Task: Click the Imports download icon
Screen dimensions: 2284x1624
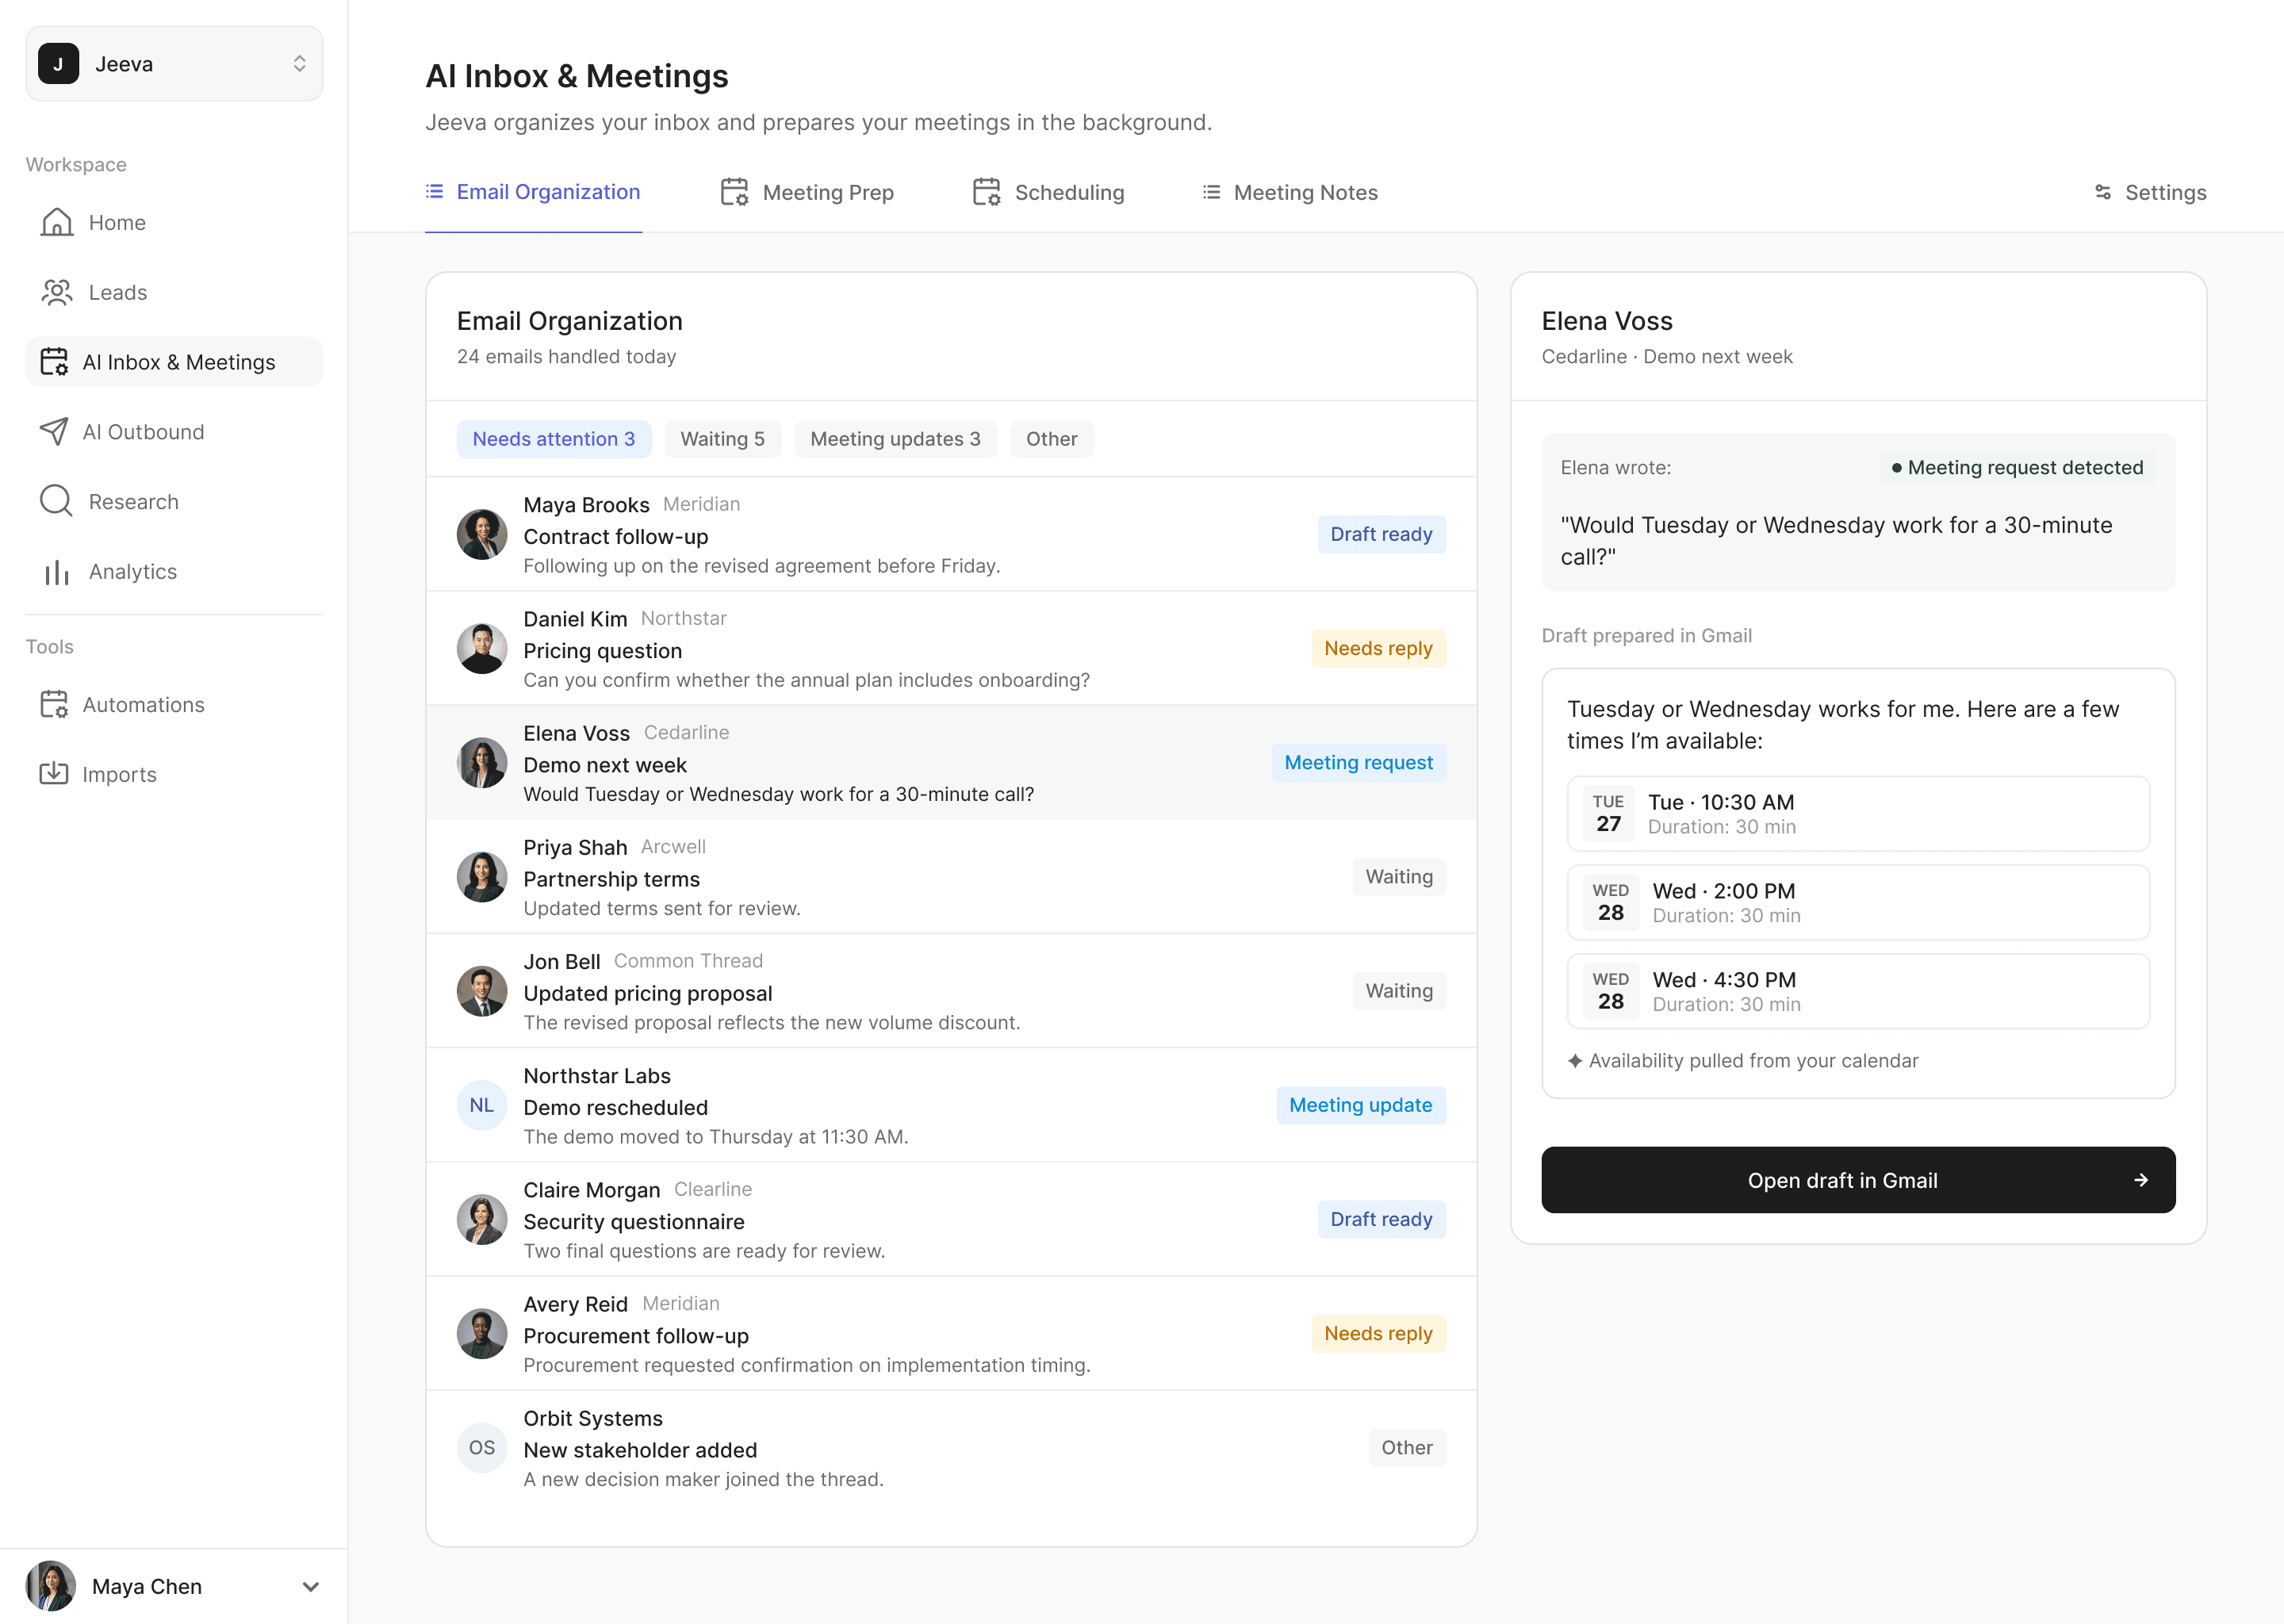Action: coord(54,774)
